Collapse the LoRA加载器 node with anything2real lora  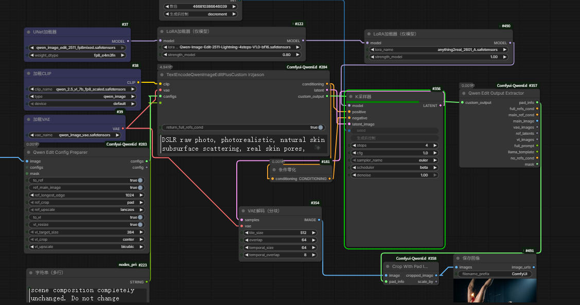tap(369, 34)
